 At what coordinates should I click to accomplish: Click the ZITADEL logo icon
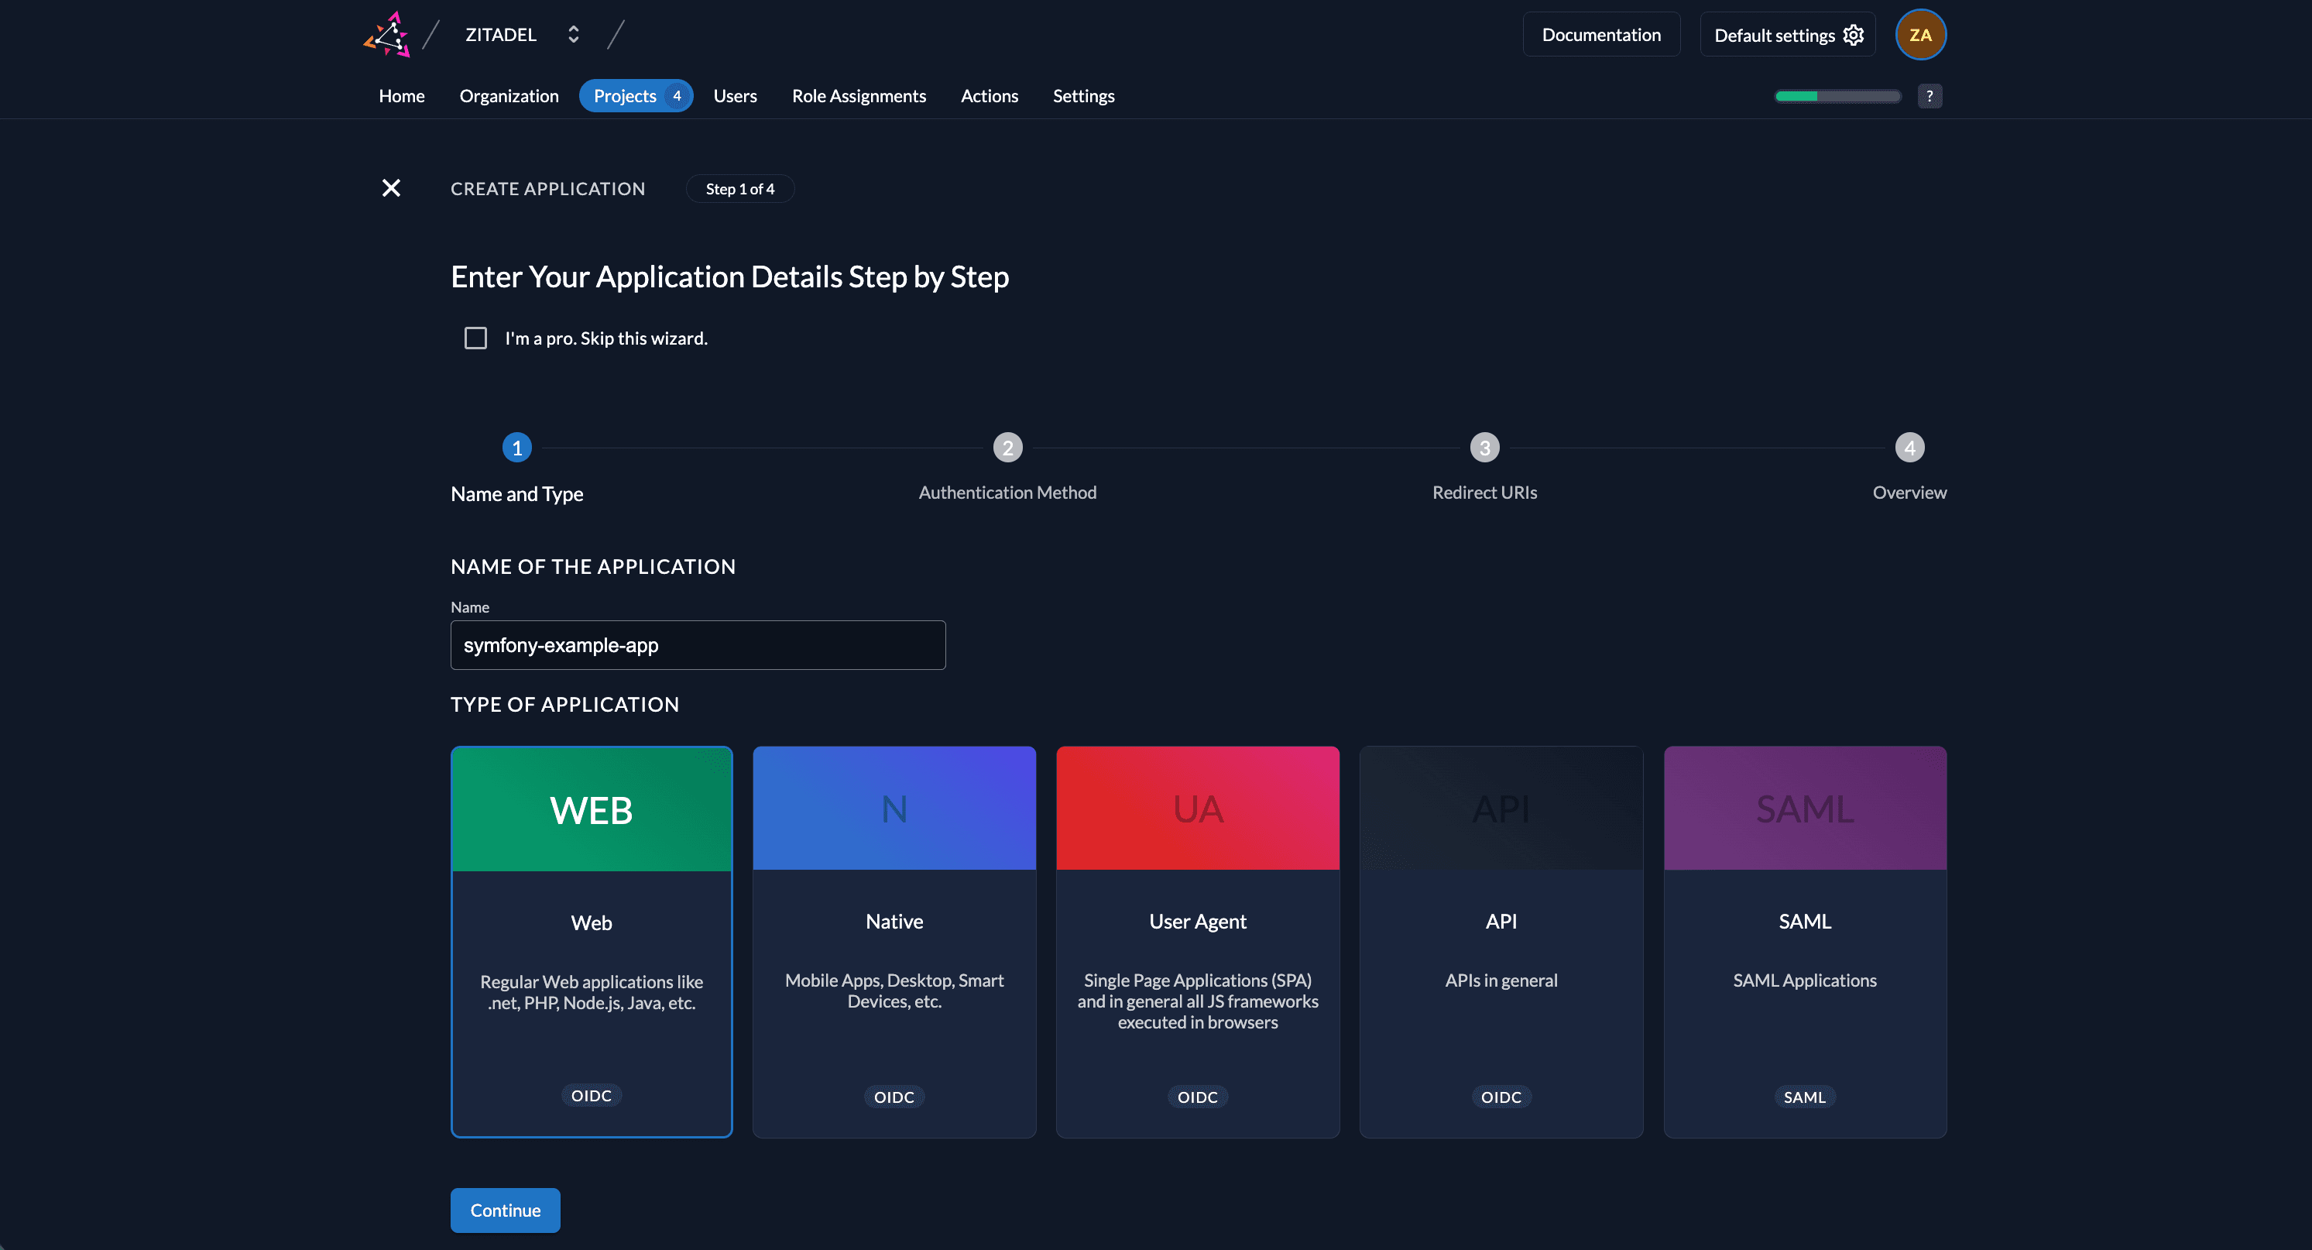click(x=386, y=34)
